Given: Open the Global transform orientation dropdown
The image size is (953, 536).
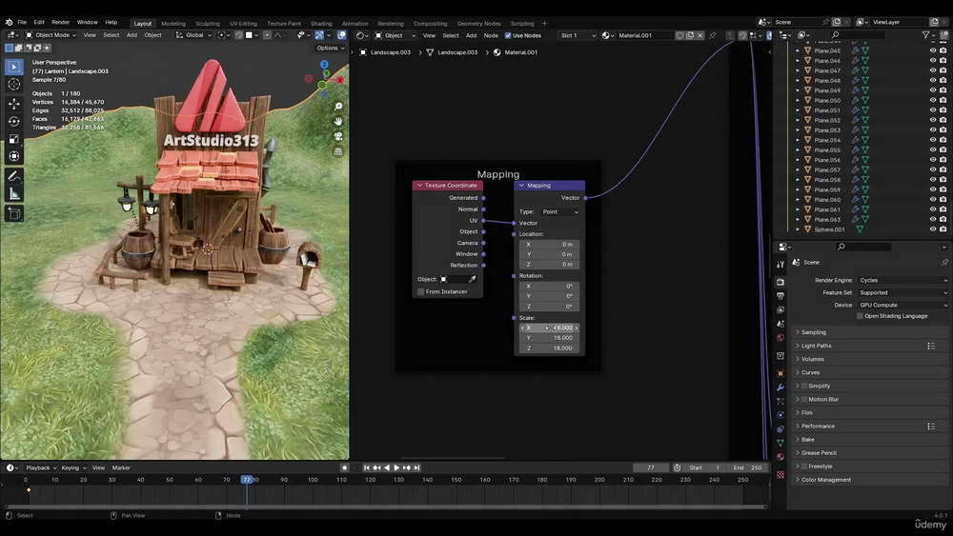Looking at the screenshot, I should tap(193, 35).
